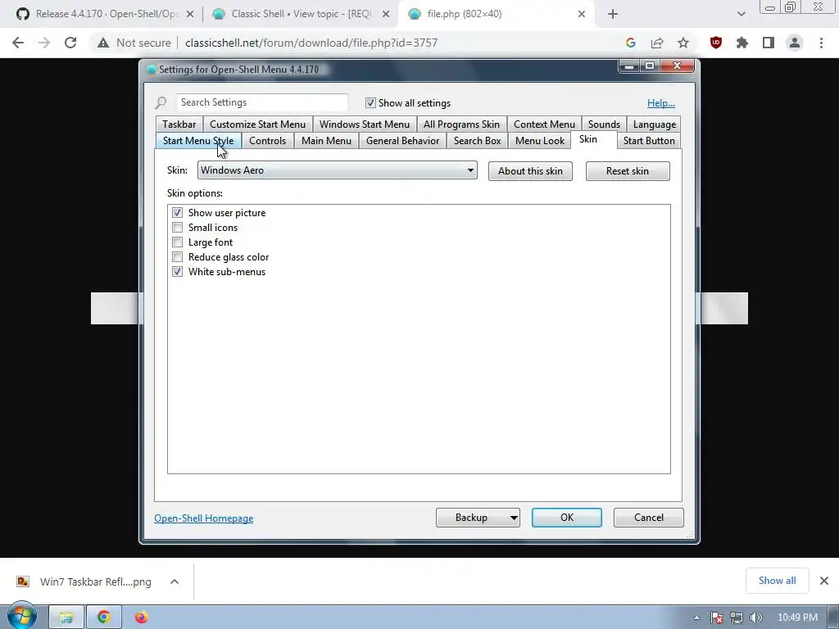Open the tab search chevron
The width and height of the screenshot is (839, 629).
coord(741,14)
